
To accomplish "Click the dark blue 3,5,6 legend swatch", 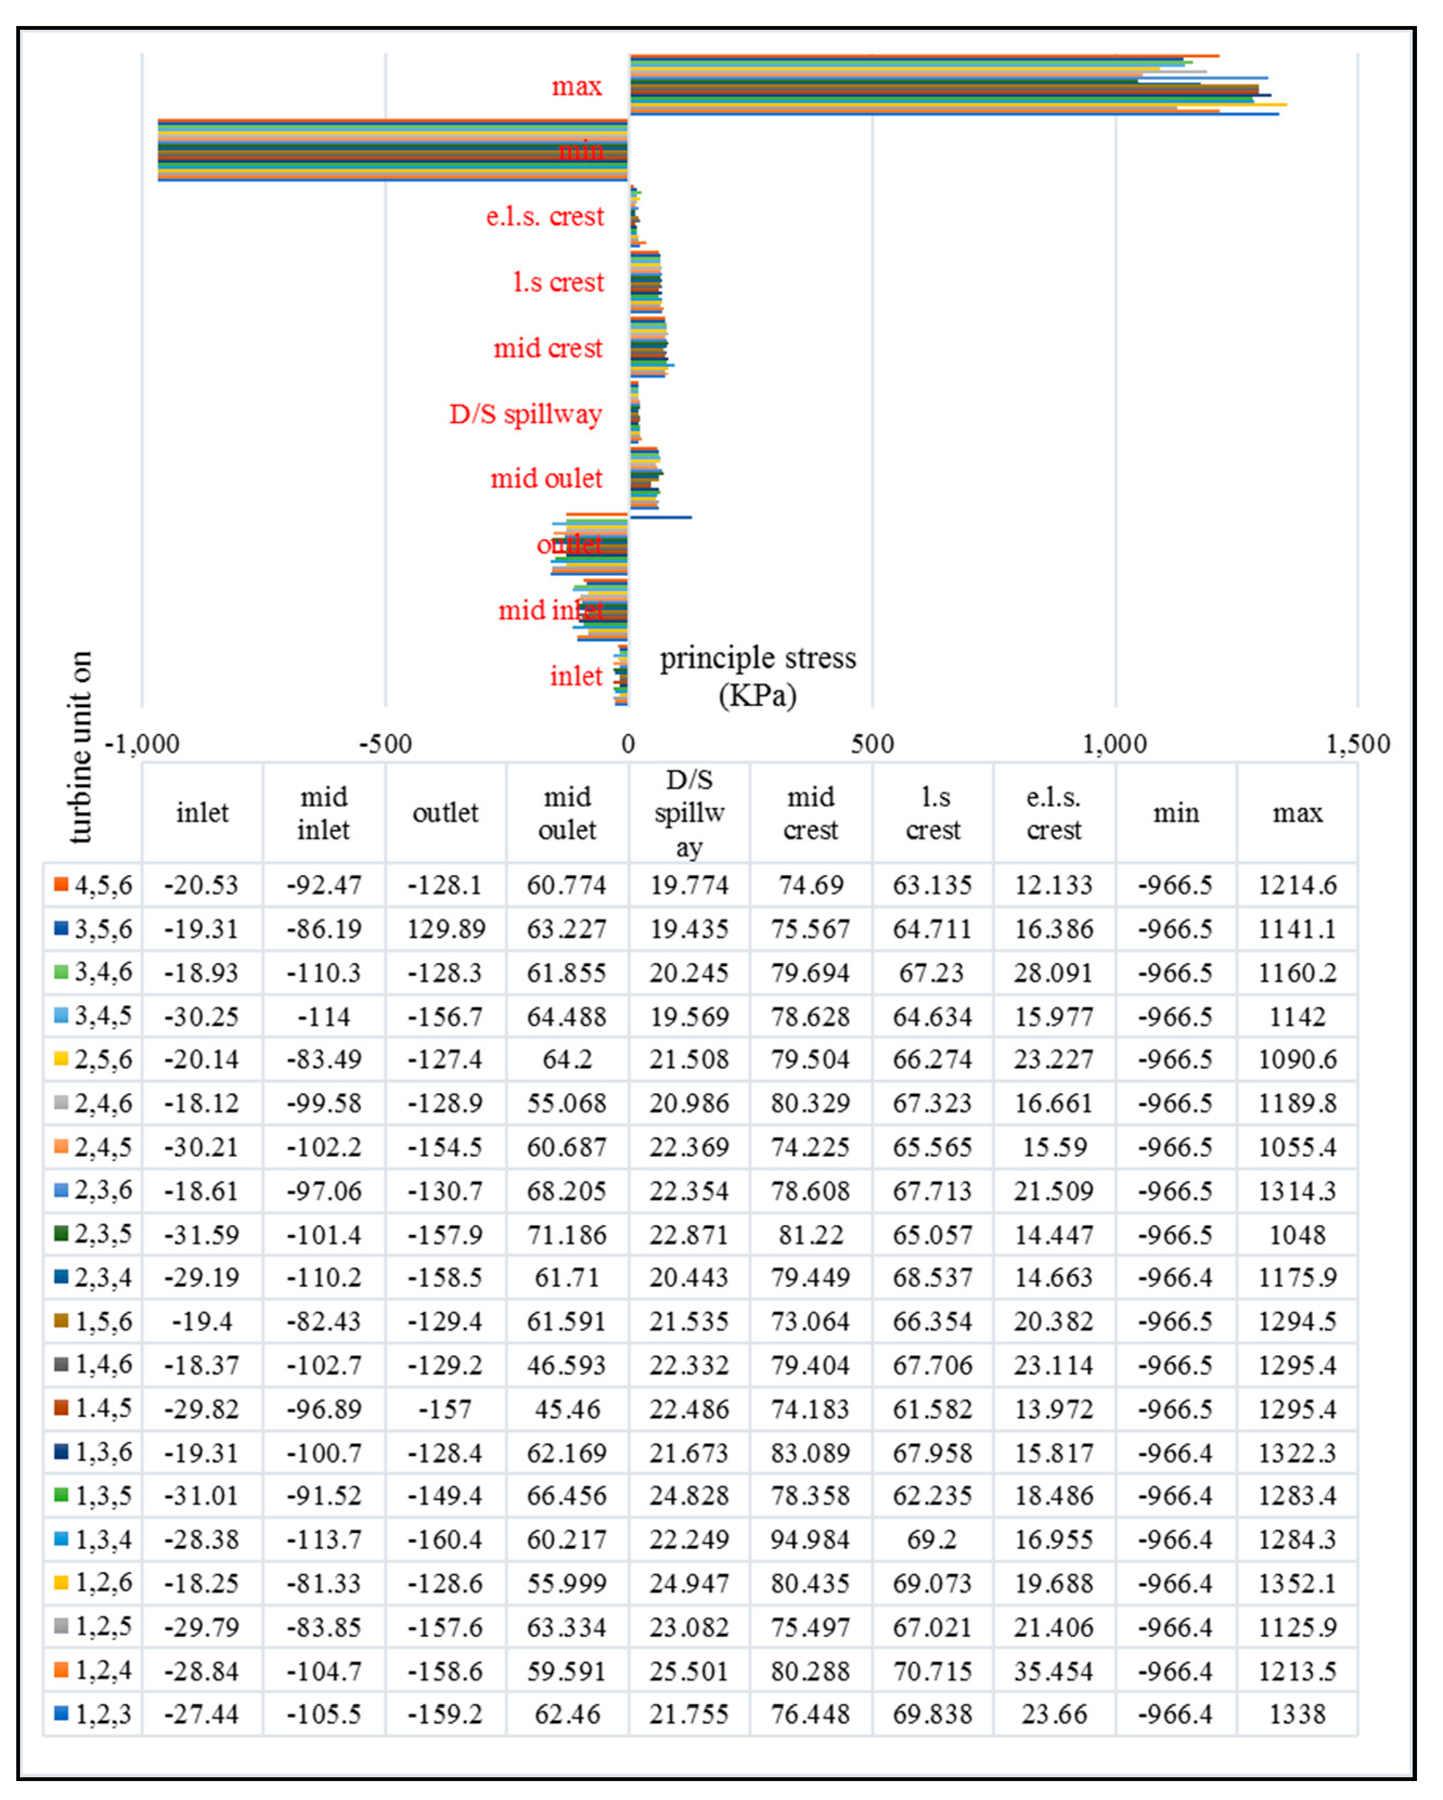I will [x=61, y=928].
